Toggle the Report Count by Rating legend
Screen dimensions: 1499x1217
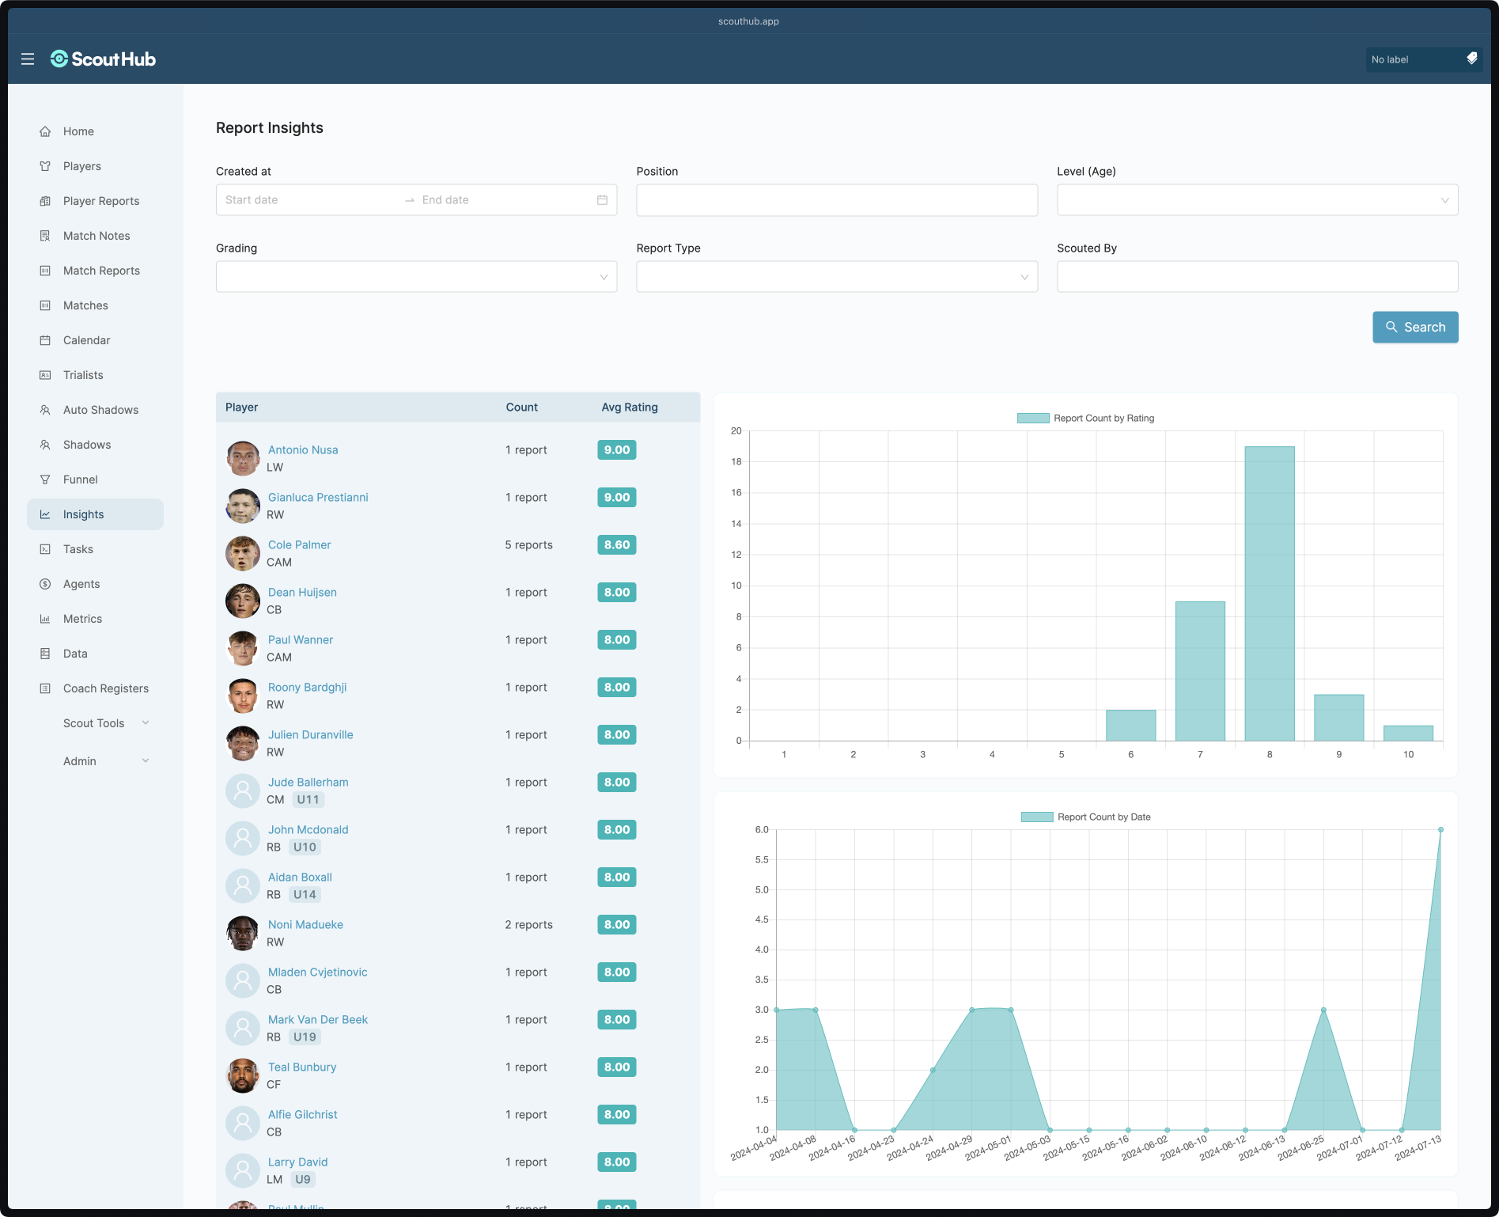tap(1085, 418)
